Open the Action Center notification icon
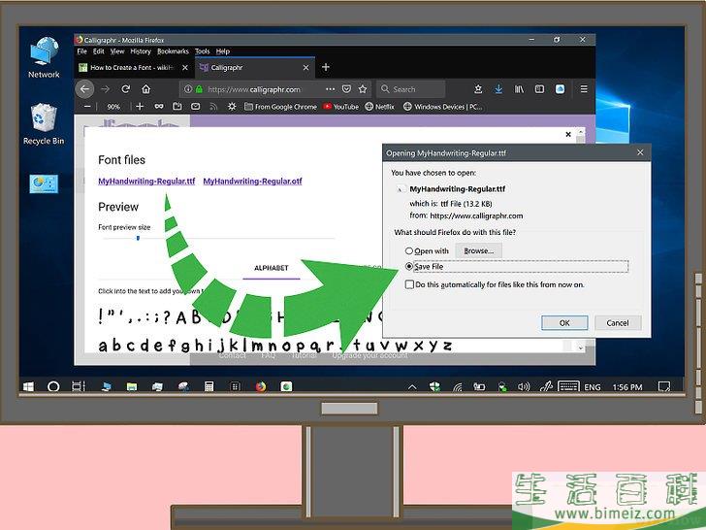 (x=663, y=386)
